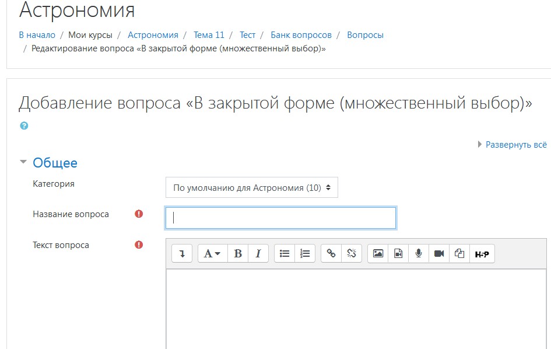Screen dimensions: 551x349
Task: Insert an image into the question text
Action: (x=378, y=253)
